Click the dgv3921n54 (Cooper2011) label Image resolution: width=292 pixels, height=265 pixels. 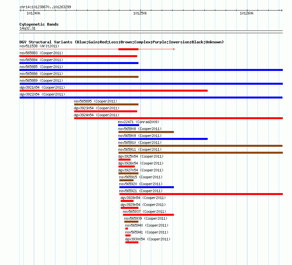tap(42, 87)
